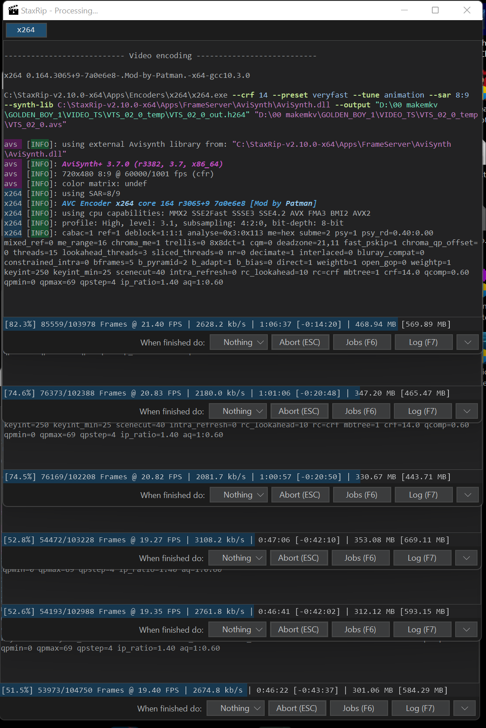Screen dimensions: 486x728
Task: Abort the encoding job at 52.6% progress
Action: point(298,630)
